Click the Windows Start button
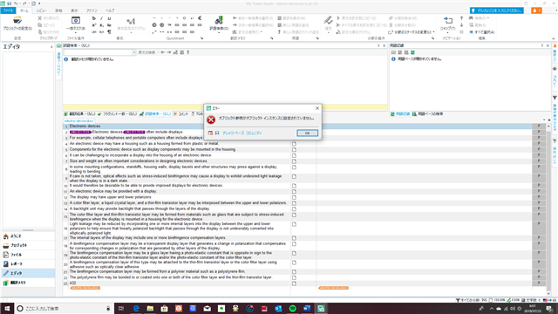The height and width of the screenshot is (314, 558). (x=7, y=308)
